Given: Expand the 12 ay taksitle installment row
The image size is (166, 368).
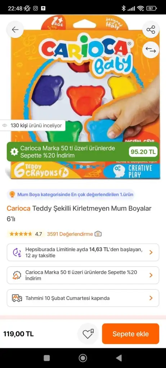Looking at the screenshot, I should tap(83, 252).
